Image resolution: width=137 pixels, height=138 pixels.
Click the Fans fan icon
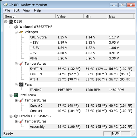coord(21,85)
